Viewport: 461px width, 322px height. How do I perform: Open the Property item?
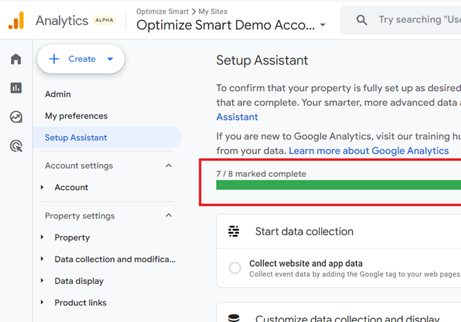click(72, 238)
